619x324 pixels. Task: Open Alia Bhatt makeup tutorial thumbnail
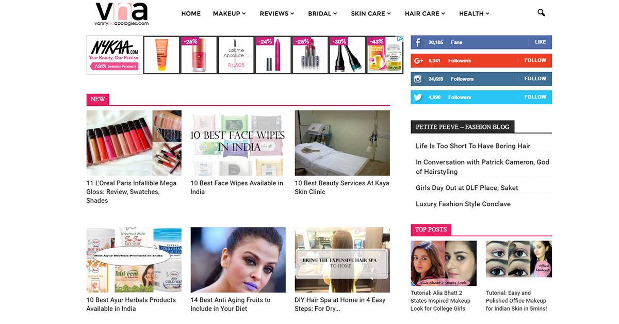point(444,263)
